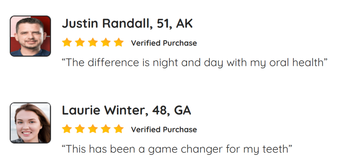The height and width of the screenshot is (163, 341).
Task: Open Laurie Winter's profile photo
Action: click(x=30, y=123)
